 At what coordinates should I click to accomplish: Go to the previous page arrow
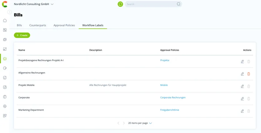coord(118,123)
